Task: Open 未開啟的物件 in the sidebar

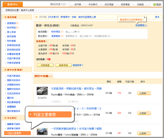Action: pyautogui.click(x=14, y=85)
